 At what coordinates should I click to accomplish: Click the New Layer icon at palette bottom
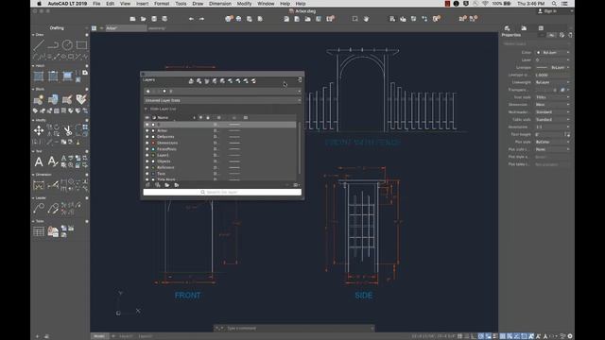147,185
